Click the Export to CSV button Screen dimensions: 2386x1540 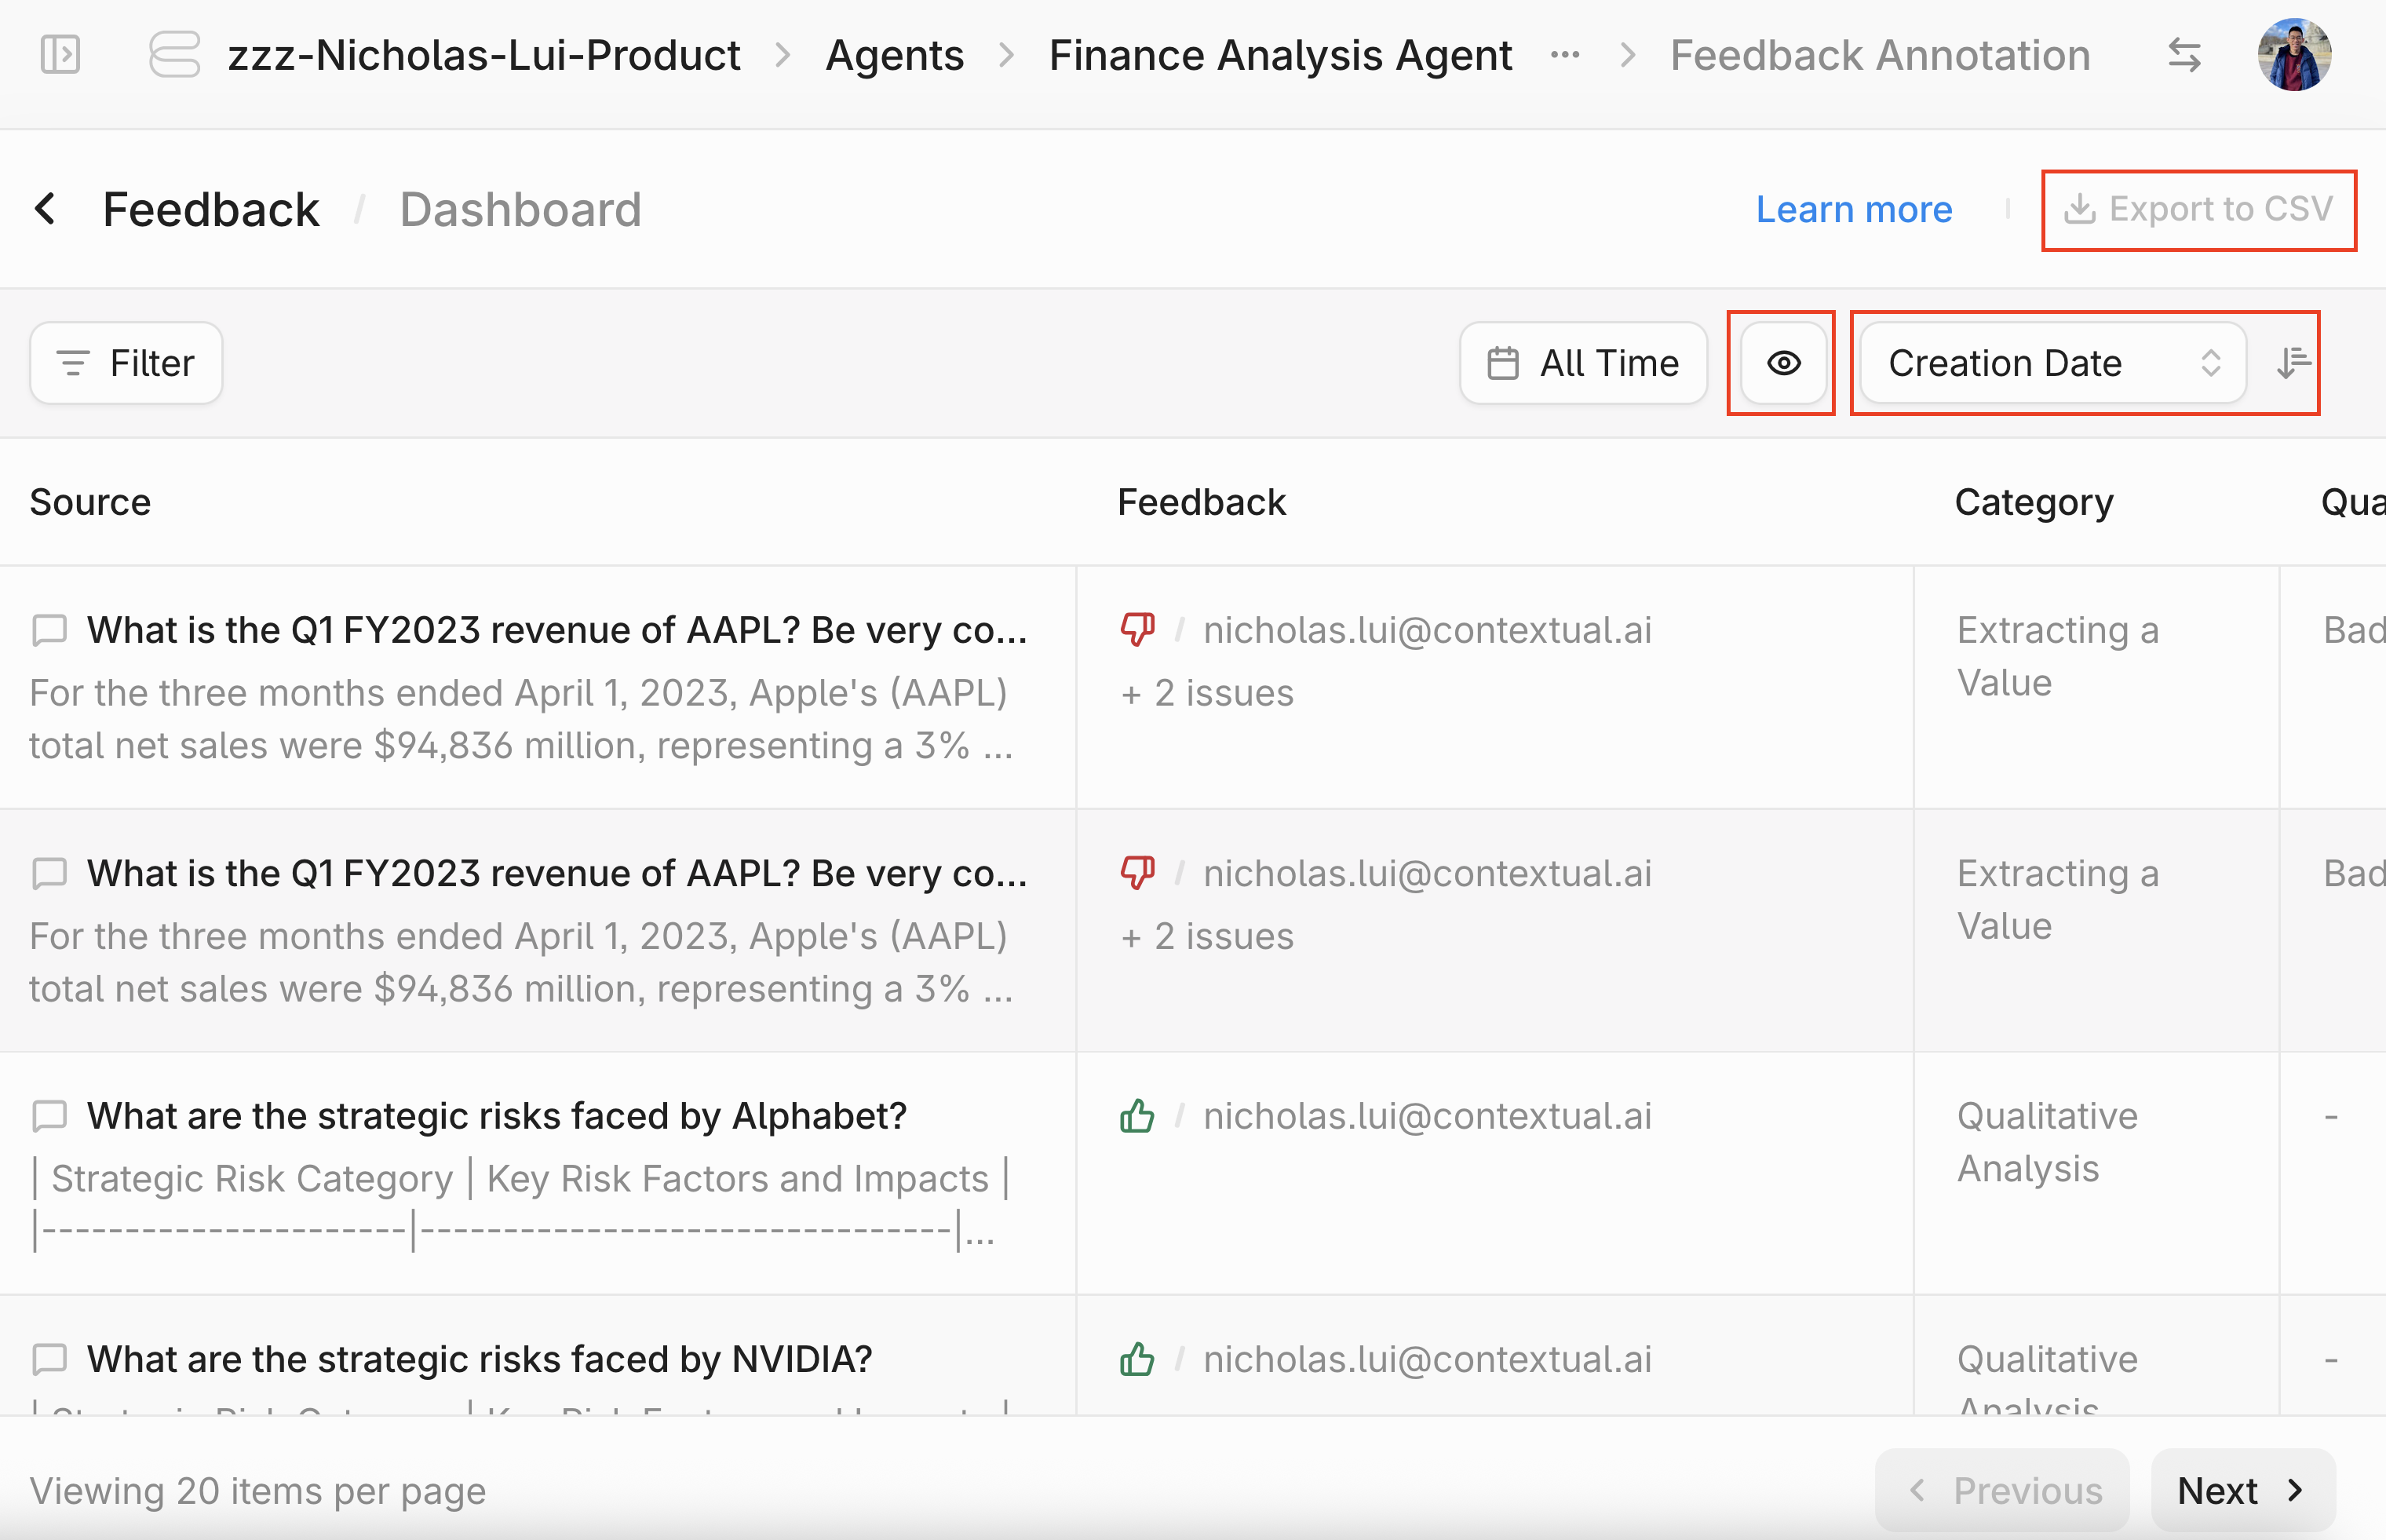tap(2199, 209)
